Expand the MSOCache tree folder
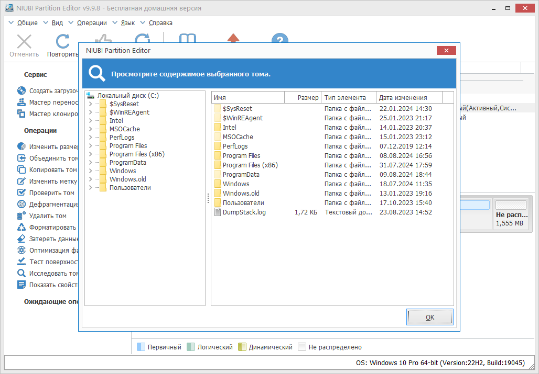Image resolution: width=539 pixels, height=374 pixels. tap(90, 129)
